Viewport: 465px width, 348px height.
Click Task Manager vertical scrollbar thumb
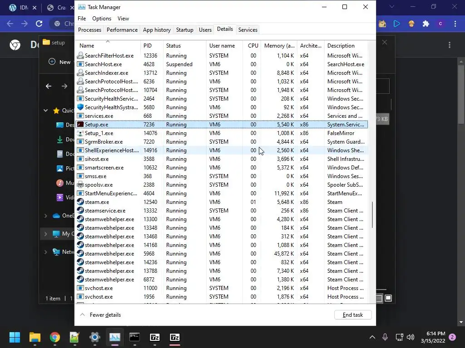[372, 215]
